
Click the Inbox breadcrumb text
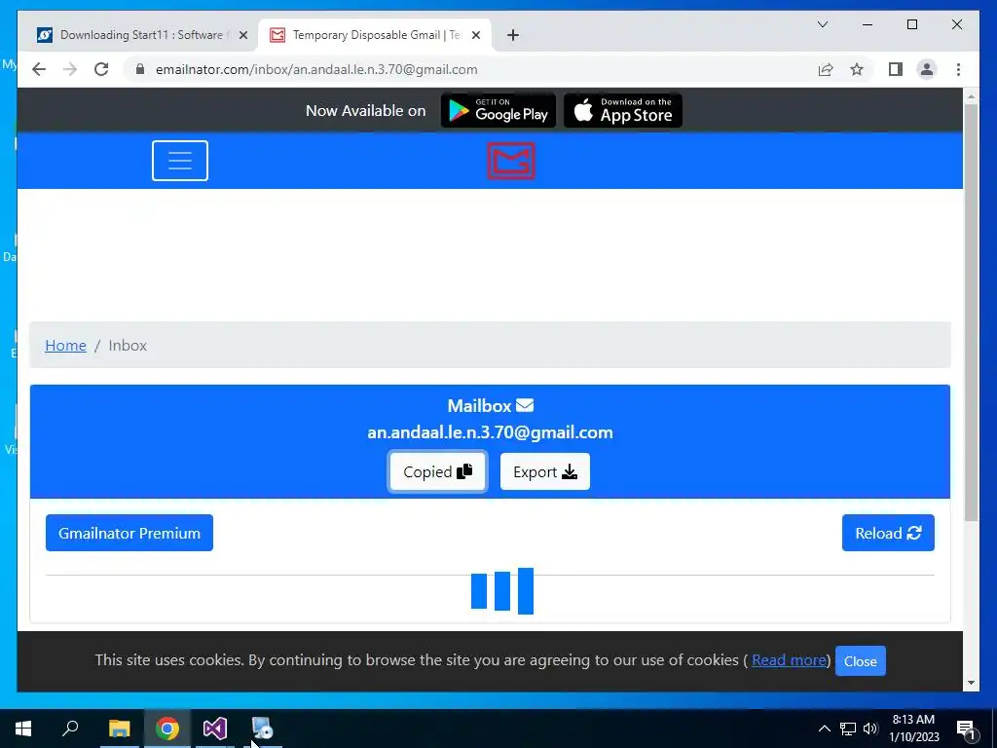pyautogui.click(x=128, y=346)
